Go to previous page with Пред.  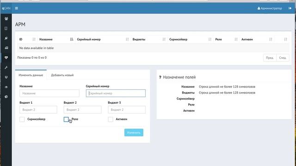tap(270, 58)
